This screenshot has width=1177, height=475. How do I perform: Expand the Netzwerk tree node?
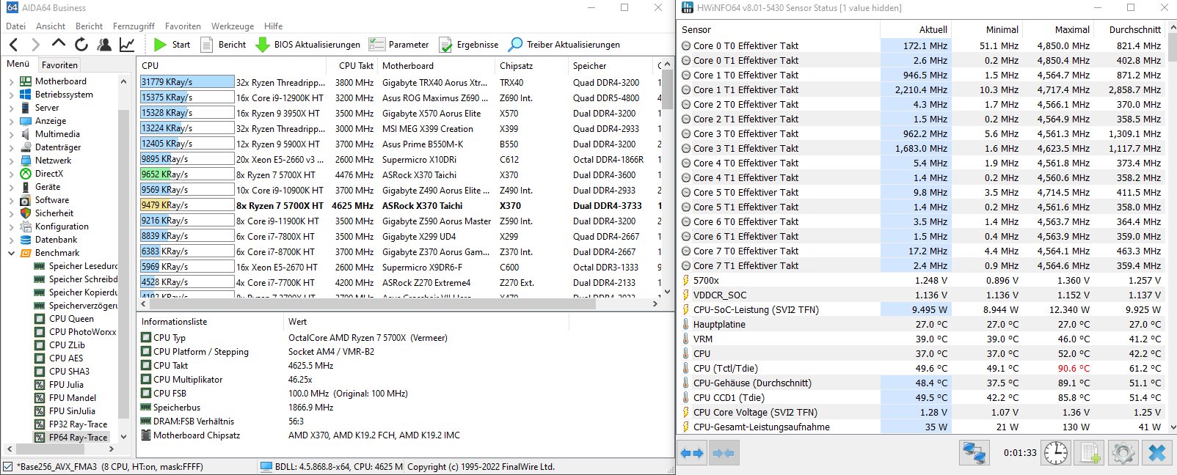[11, 161]
